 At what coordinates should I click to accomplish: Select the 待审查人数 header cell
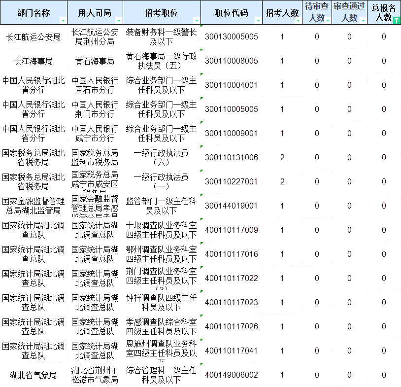click(317, 12)
